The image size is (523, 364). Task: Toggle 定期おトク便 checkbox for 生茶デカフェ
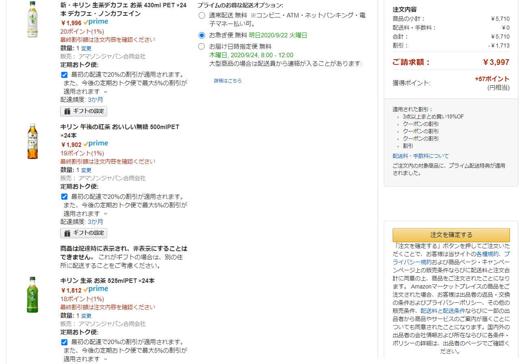point(64,75)
